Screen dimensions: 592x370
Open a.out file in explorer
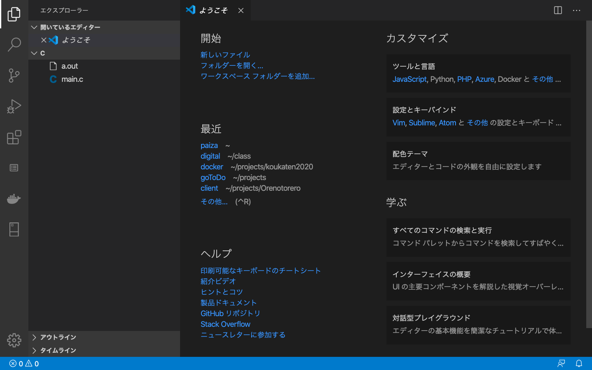point(104,66)
